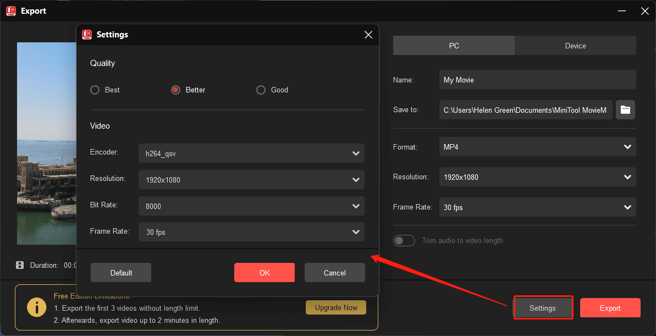Click the Trim audio to video length label

462,241
